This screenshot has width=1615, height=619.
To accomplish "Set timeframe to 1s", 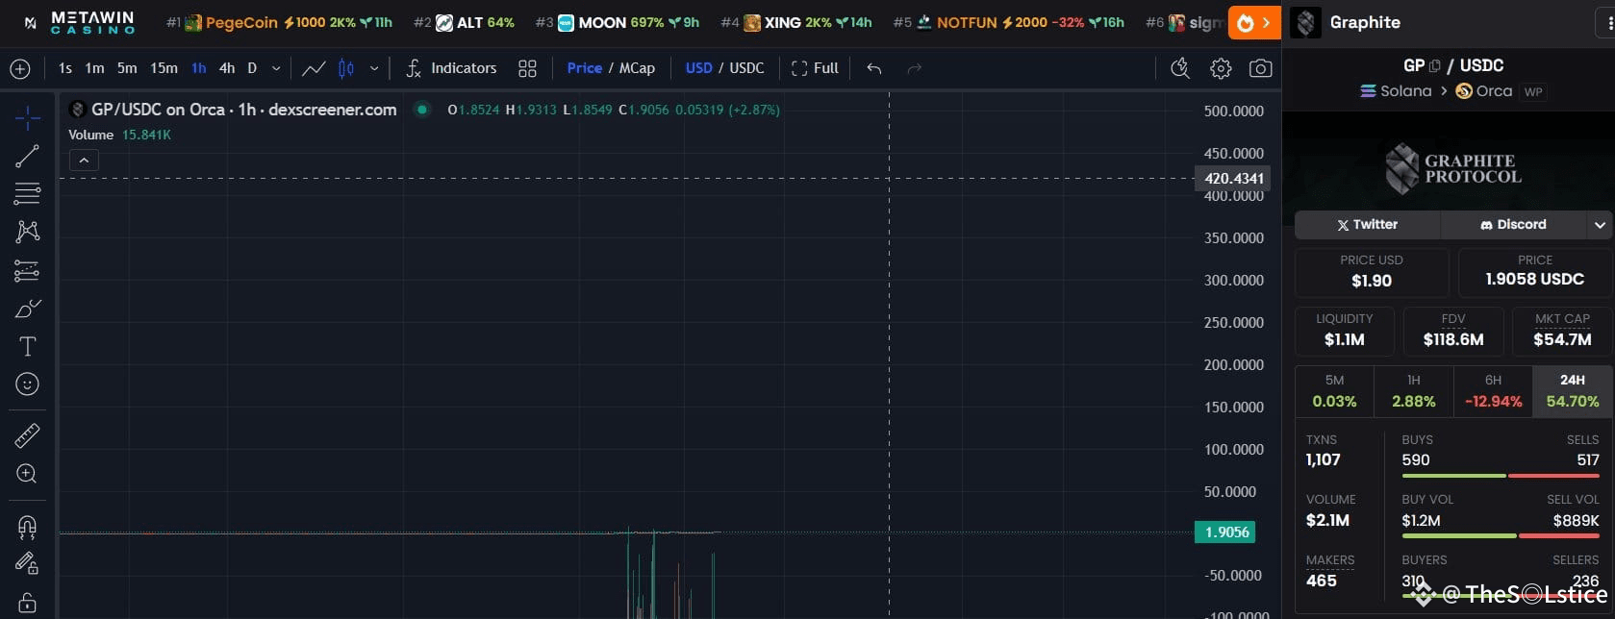I will pyautogui.click(x=65, y=68).
